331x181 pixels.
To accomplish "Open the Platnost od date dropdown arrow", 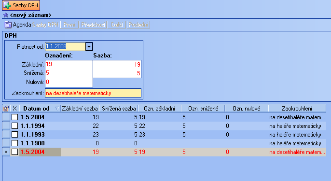I will coord(89,47).
